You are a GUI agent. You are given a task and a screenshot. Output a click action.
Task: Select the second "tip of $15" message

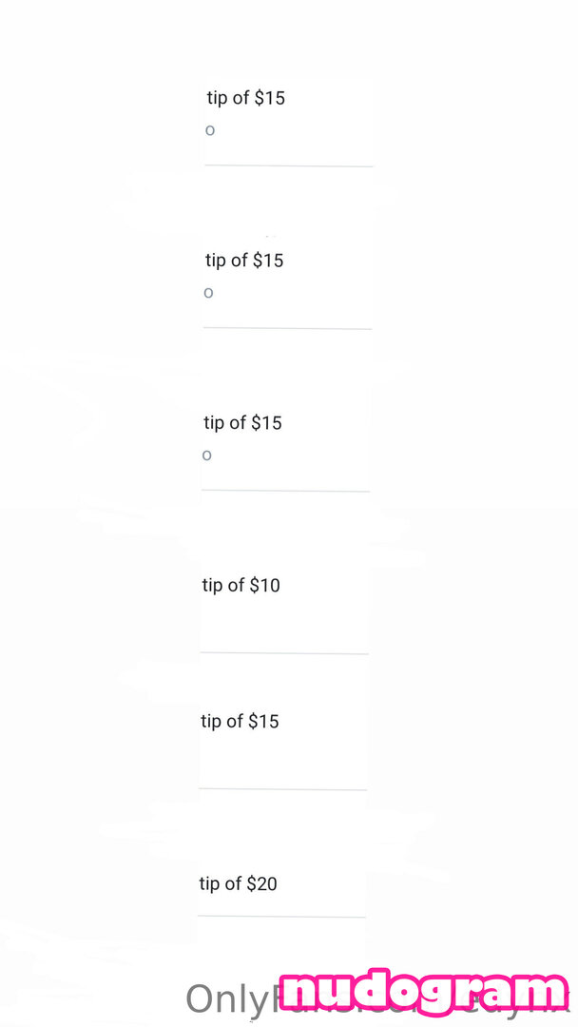click(x=244, y=261)
